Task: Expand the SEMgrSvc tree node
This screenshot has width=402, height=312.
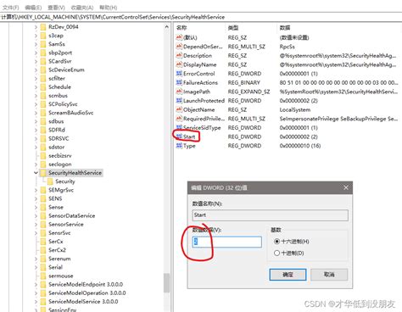Action: tap(36, 190)
